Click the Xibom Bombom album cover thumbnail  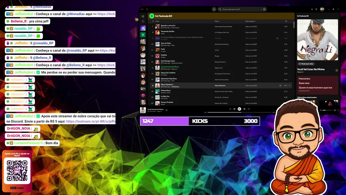pos(157,86)
